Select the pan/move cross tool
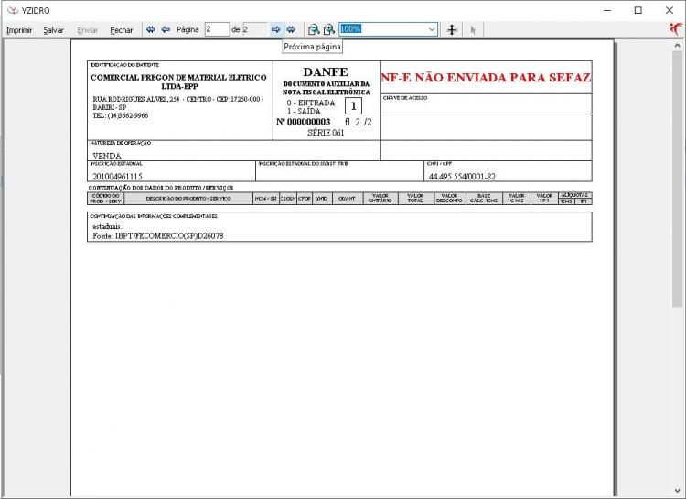686x499 pixels. coord(452,30)
